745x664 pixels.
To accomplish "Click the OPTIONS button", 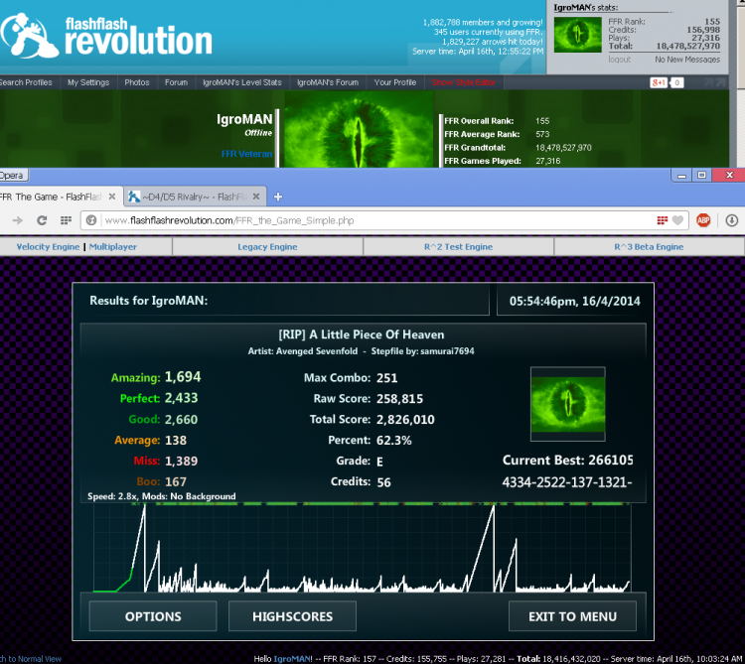I will [x=153, y=616].
